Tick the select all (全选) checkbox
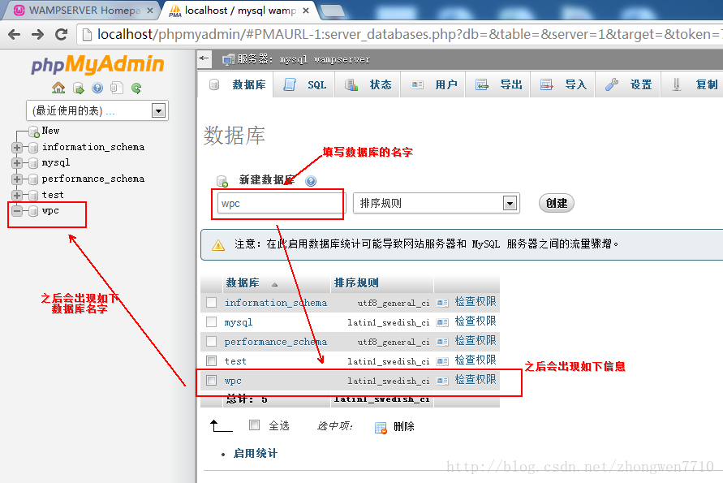Viewport: 723px width, 483px height. pyautogui.click(x=254, y=425)
